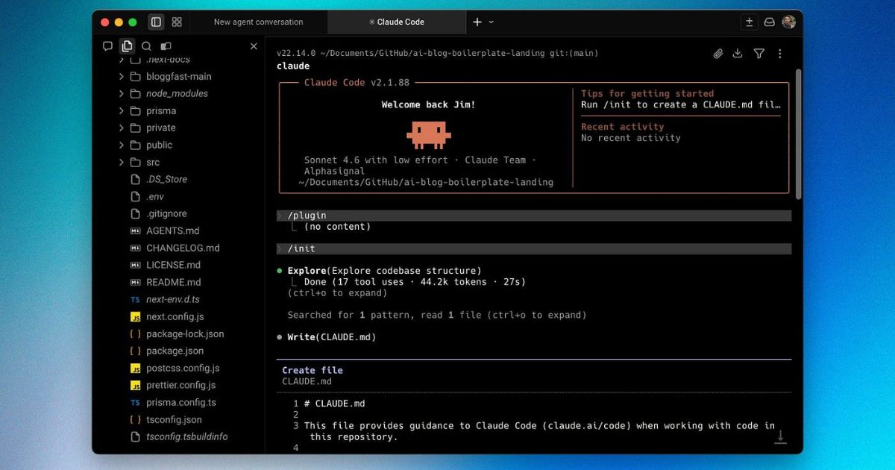The image size is (895, 470).
Task: Open postcss.config.js file
Action: tap(183, 369)
